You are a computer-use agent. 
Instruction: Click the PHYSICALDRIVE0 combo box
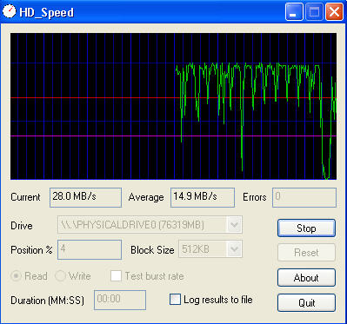coord(150,225)
